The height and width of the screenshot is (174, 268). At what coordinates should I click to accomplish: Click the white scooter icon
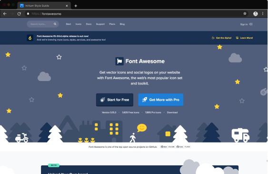(x=22, y=138)
